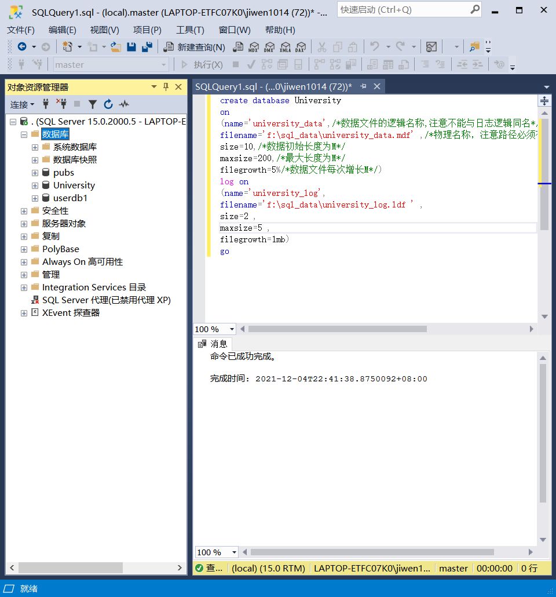The width and height of the screenshot is (556, 597).
Task: Expand the 系统数据库 folder
Action: tap(35, 147)
